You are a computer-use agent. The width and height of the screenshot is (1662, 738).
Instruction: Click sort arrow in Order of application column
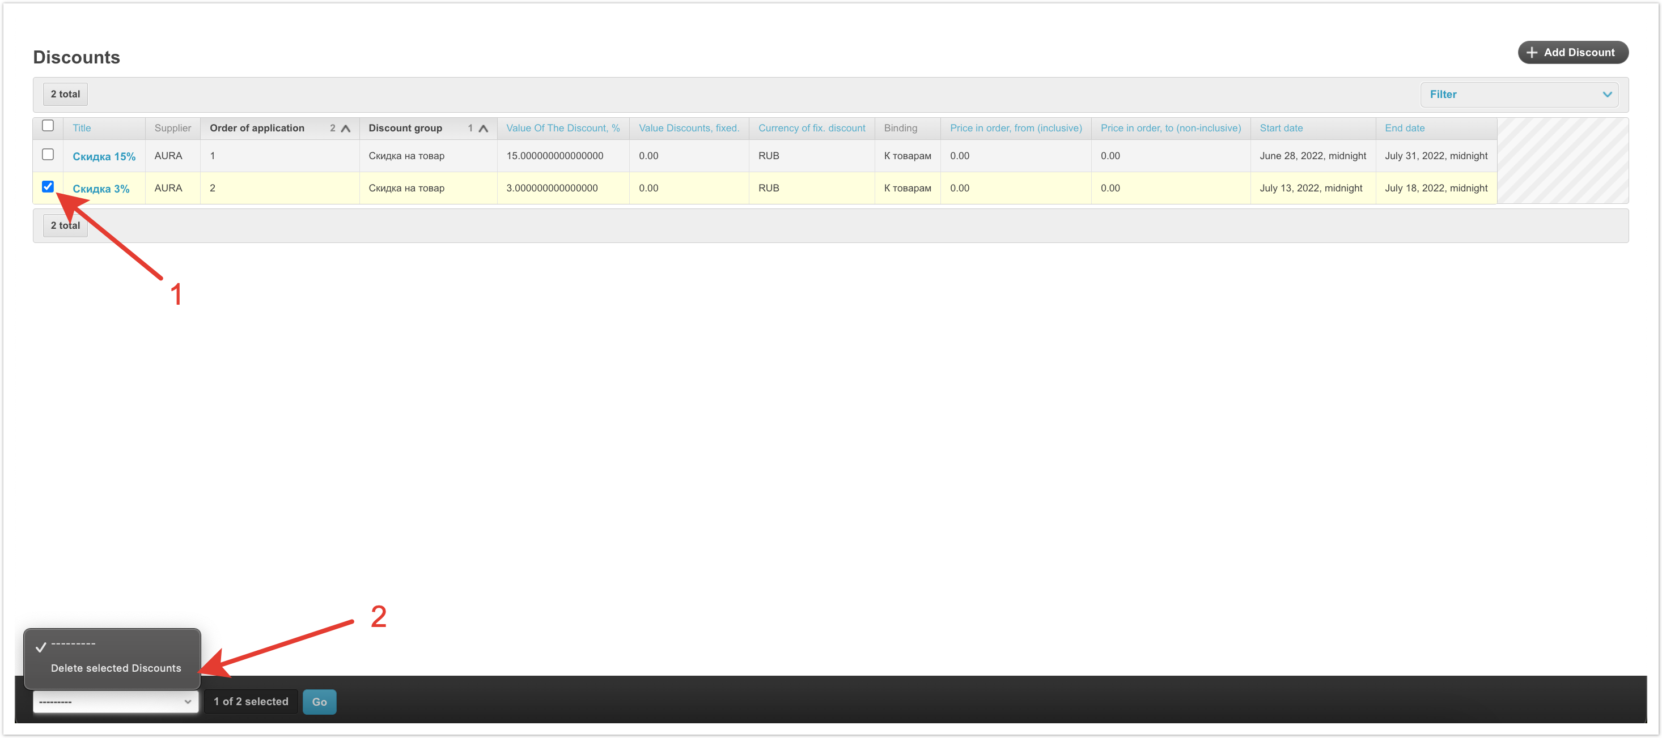(x=346, y=128)
